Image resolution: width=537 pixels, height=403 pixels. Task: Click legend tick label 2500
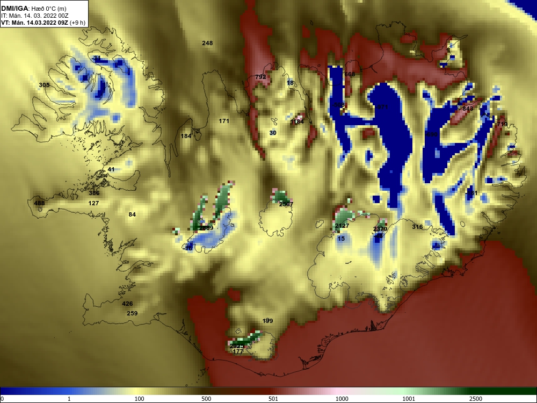click(476, 399)
